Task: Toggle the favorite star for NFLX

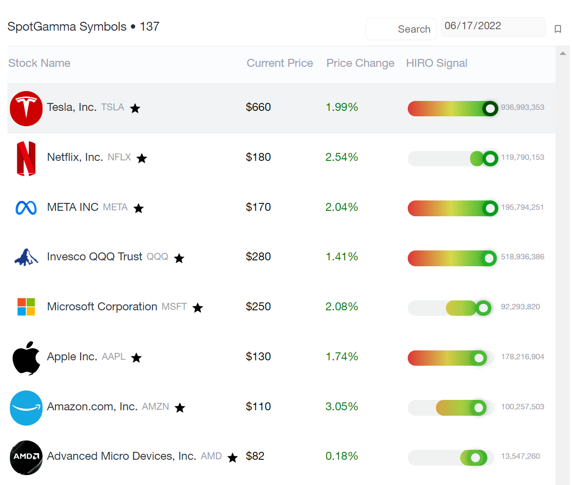Action: [x=142, y=158]
